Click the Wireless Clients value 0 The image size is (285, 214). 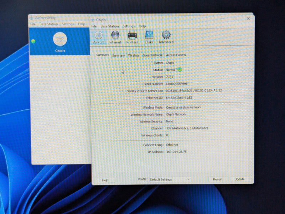pos(167,135)
